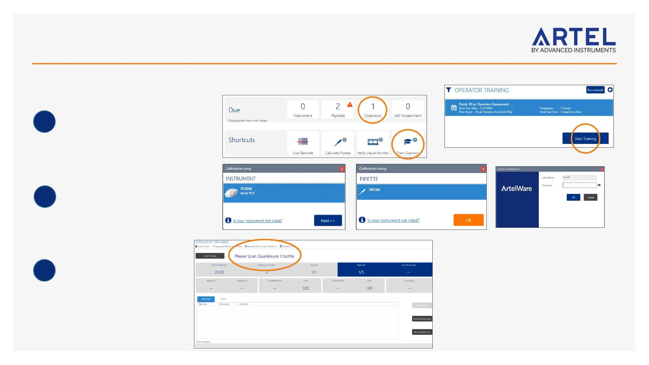649x365 pixels.
Task: Click the operator user icon labeled Susie
Action: click(x=196, y=246)
